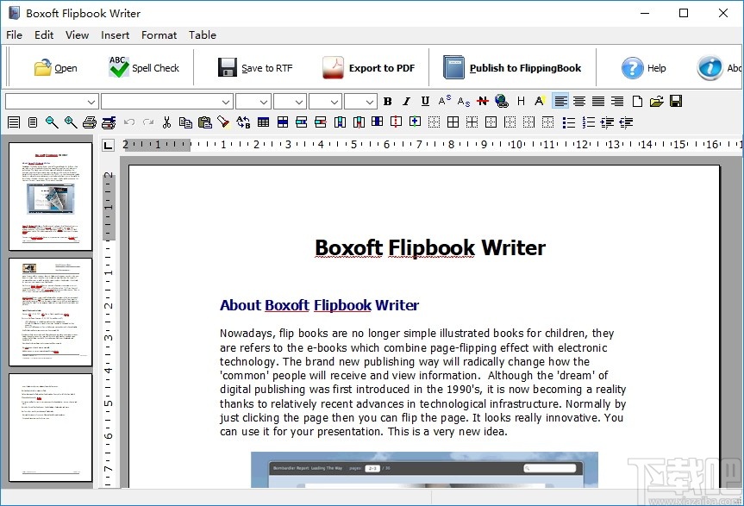Viewport: 744px width, 506px height.
Task: Open the font color picker
Action: coord(538,101)
